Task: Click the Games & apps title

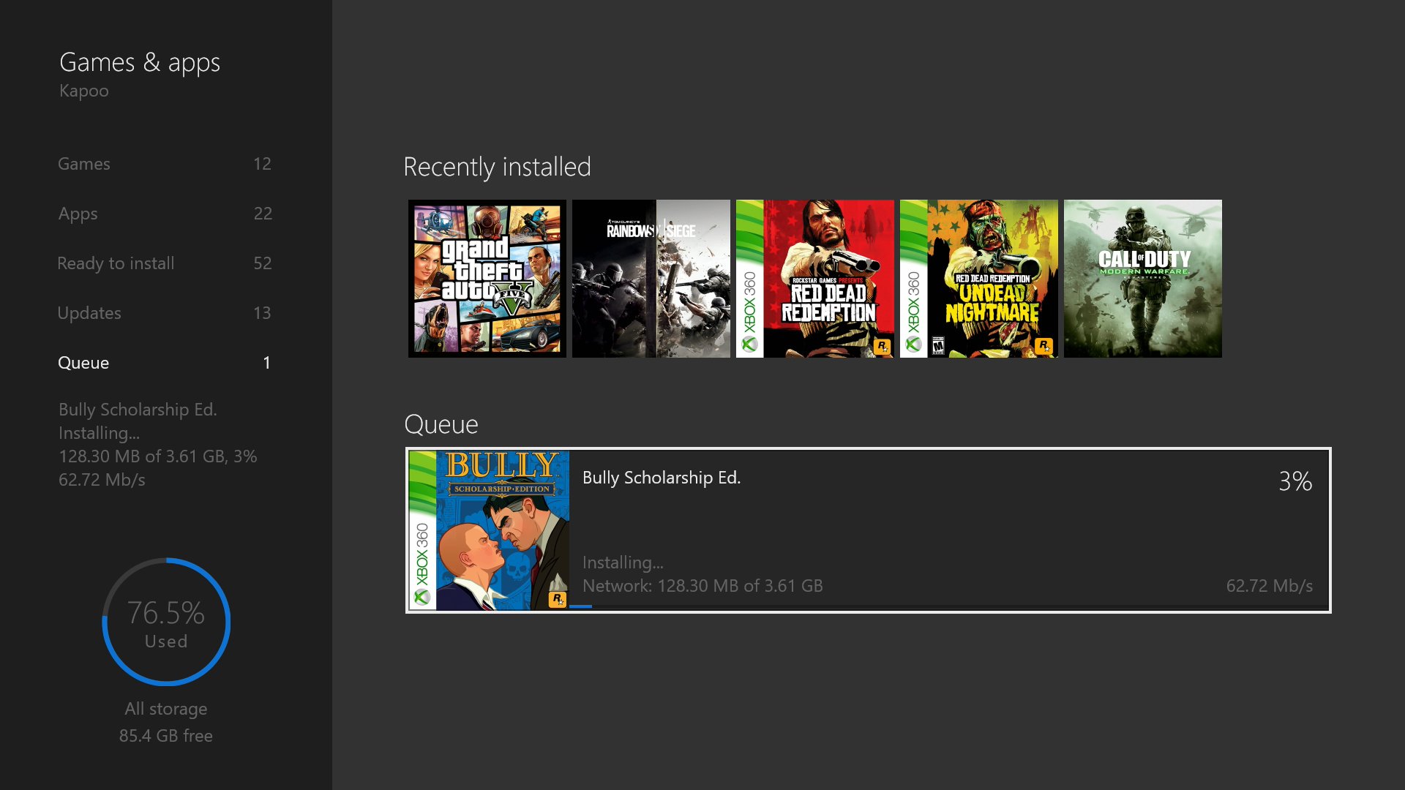Action: 140,64
